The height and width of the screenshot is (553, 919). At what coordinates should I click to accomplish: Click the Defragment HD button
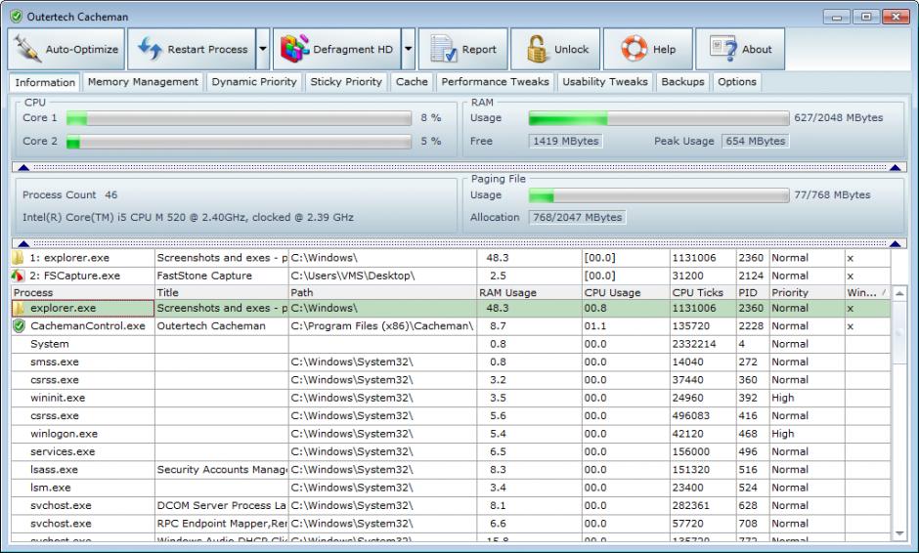tap(337, 49)
